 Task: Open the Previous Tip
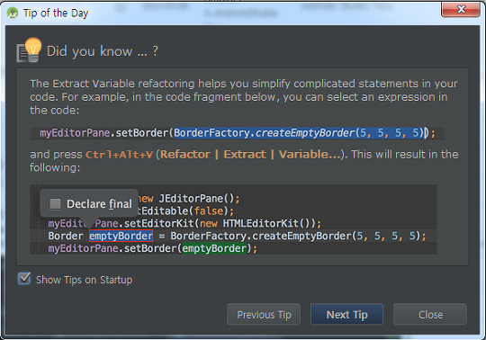tap(264, 314)
